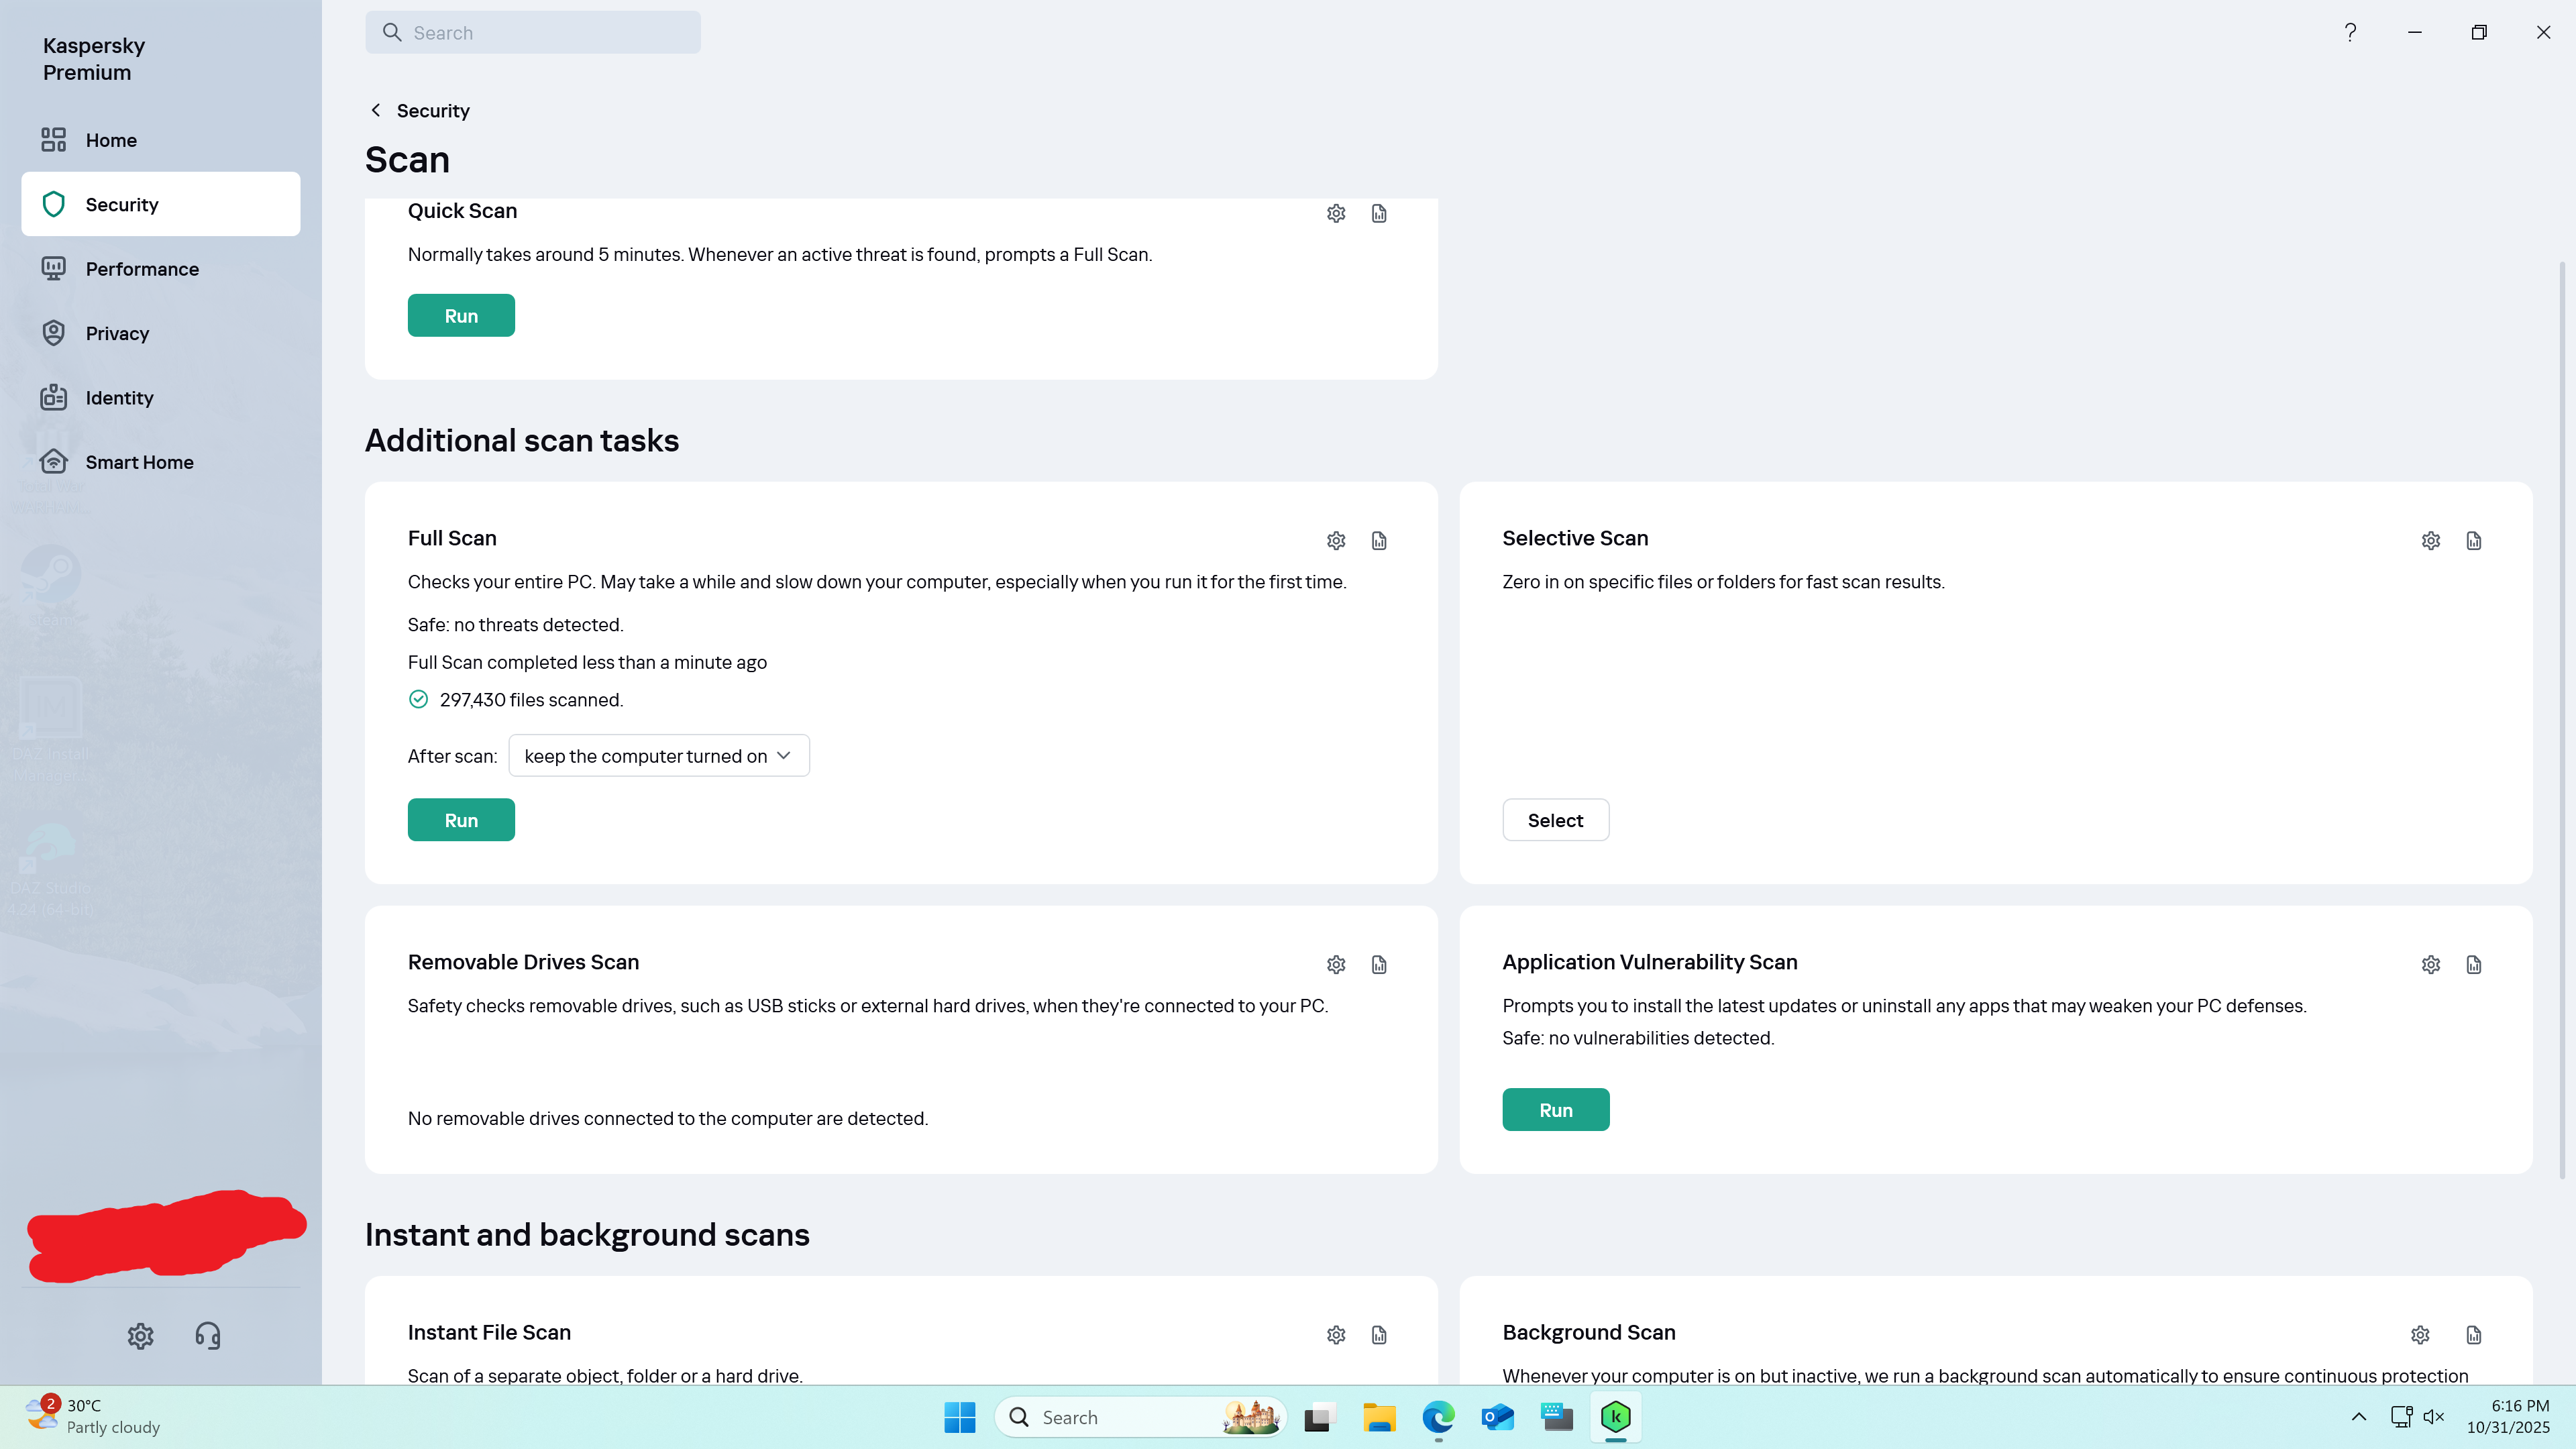Open Full Scan settings gear
Screen dimensions: 2576x1449
point(1336,541)
